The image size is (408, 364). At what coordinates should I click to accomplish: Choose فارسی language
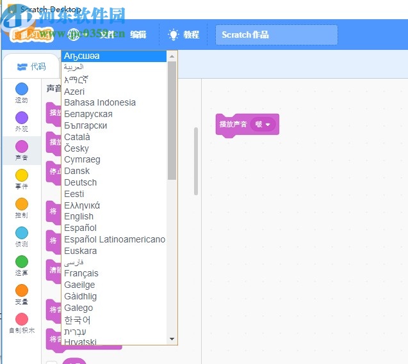coord(114,262)
